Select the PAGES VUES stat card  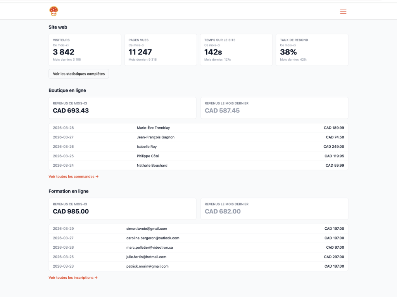click(x=161, y=49)
